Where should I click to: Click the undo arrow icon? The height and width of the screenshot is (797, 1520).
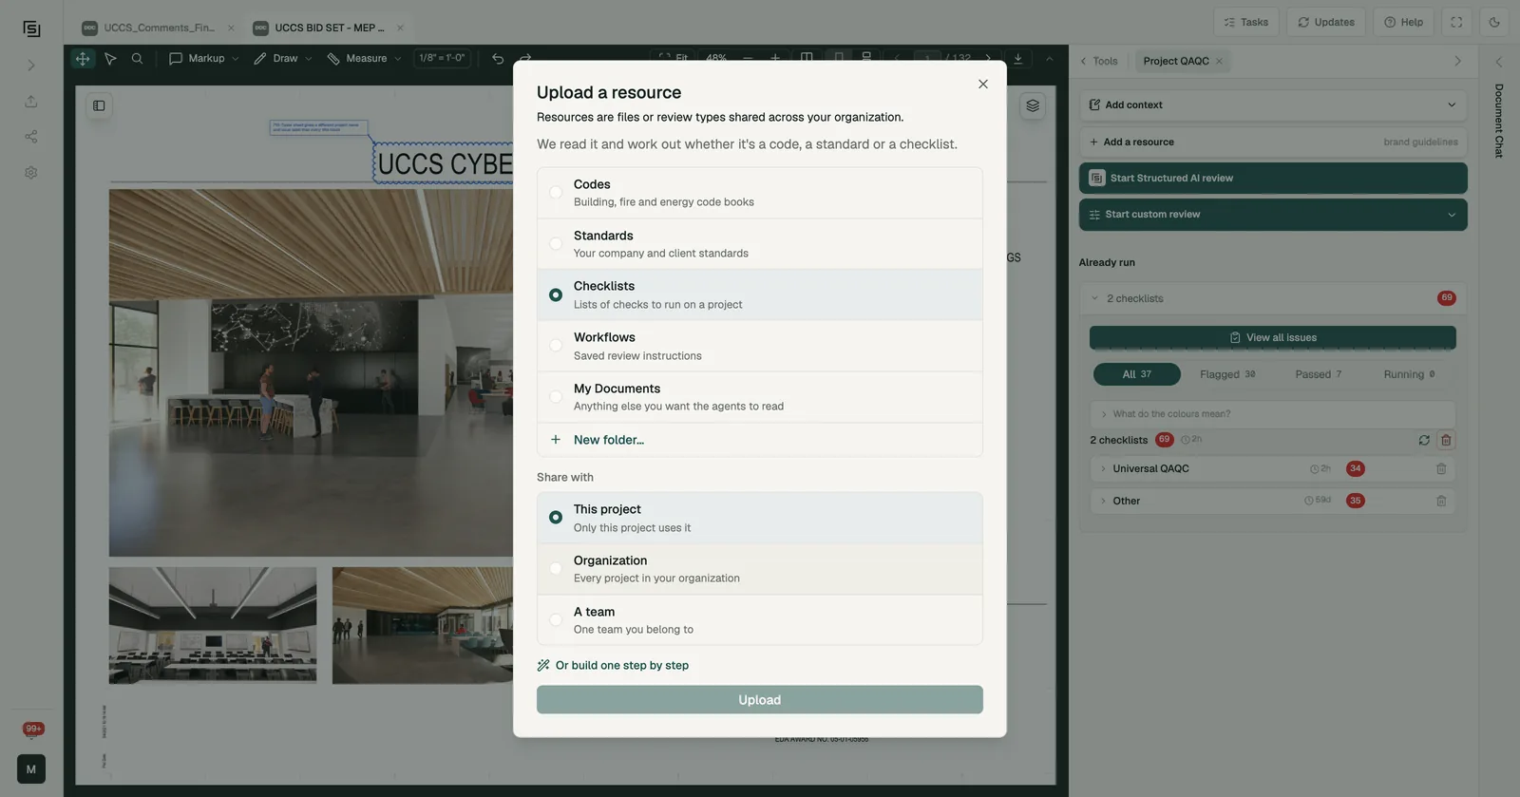[x=498, y=59]
